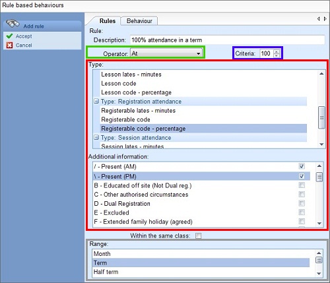Image resolution: width=330 pixels, height=283 pixels.
Task: Select the Rules tab
Action: click(x=108, y=21)
